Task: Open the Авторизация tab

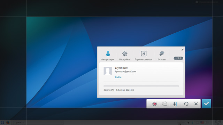Action: coord(108,56)
